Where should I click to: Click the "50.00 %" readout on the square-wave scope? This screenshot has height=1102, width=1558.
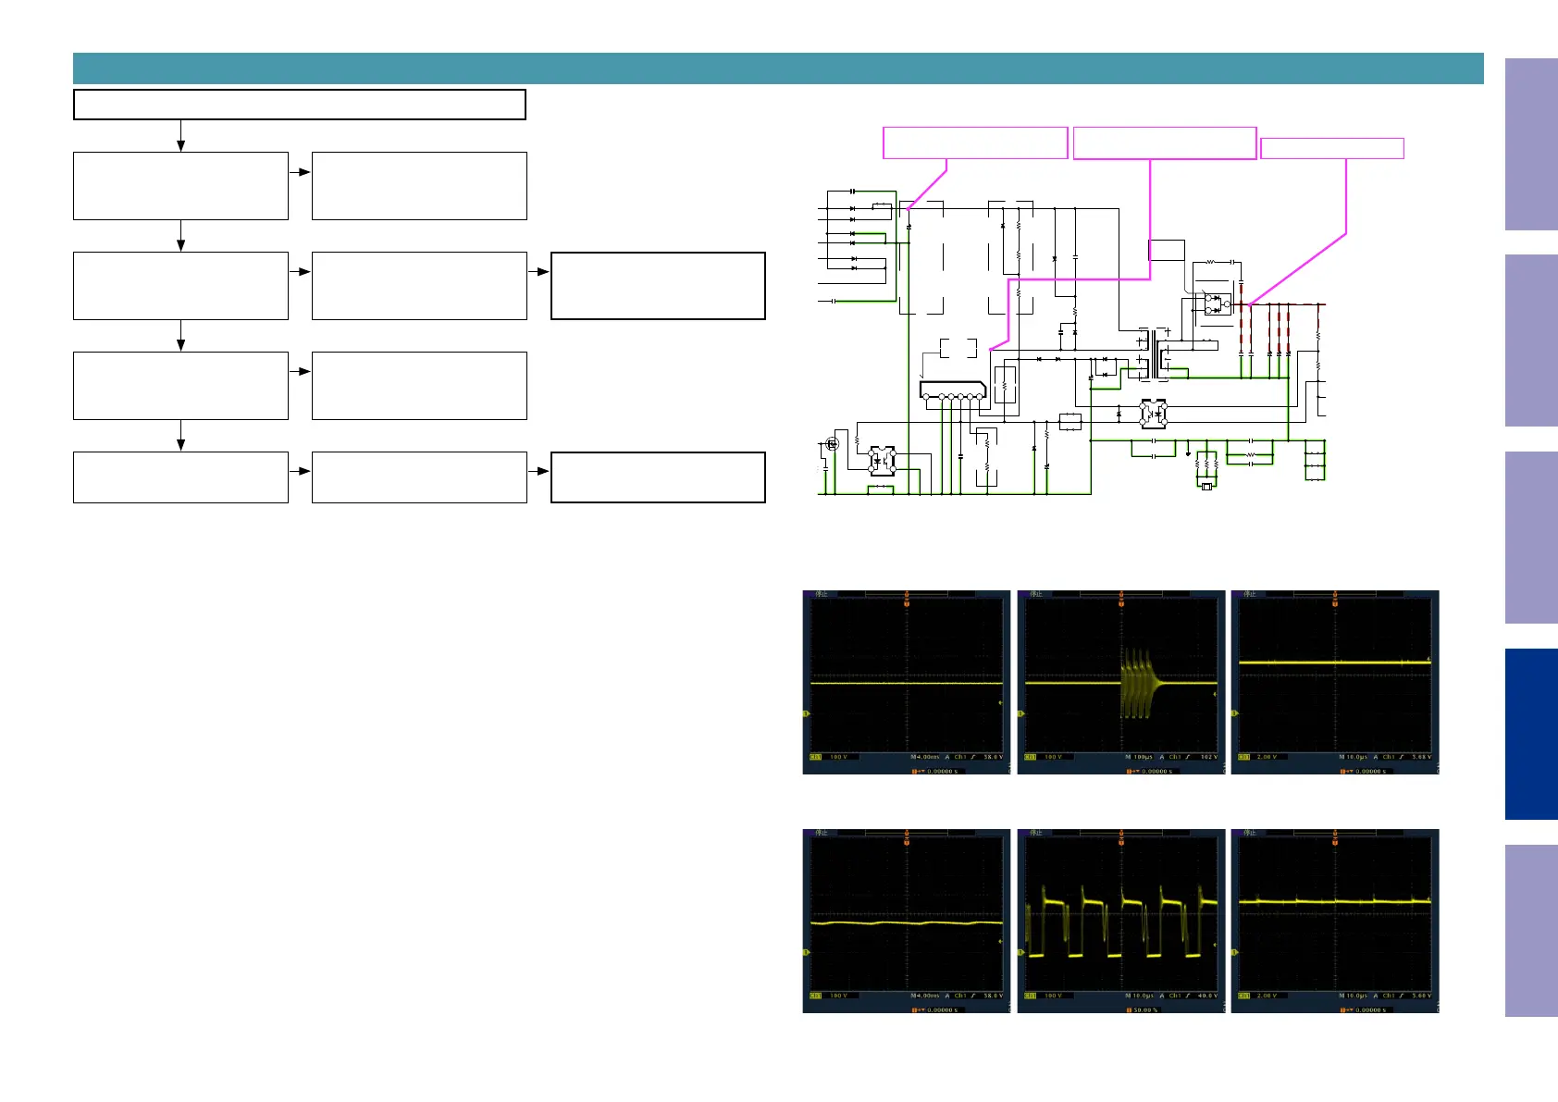pos(1145,1009)
